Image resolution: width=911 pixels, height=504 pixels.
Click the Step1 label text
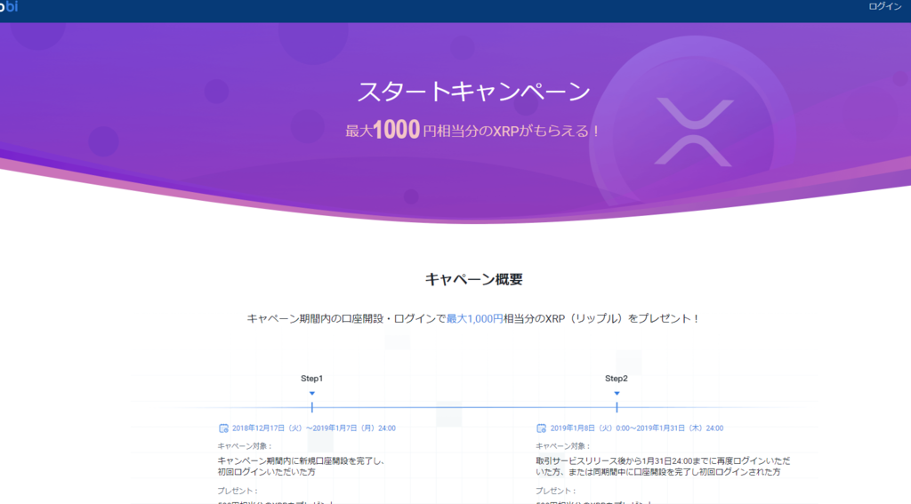[312, 379]
